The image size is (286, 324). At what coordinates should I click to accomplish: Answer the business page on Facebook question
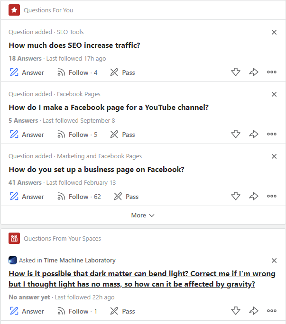(x=27, y=197)
